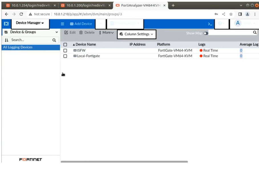Enable the Show Map toggle

205,33
